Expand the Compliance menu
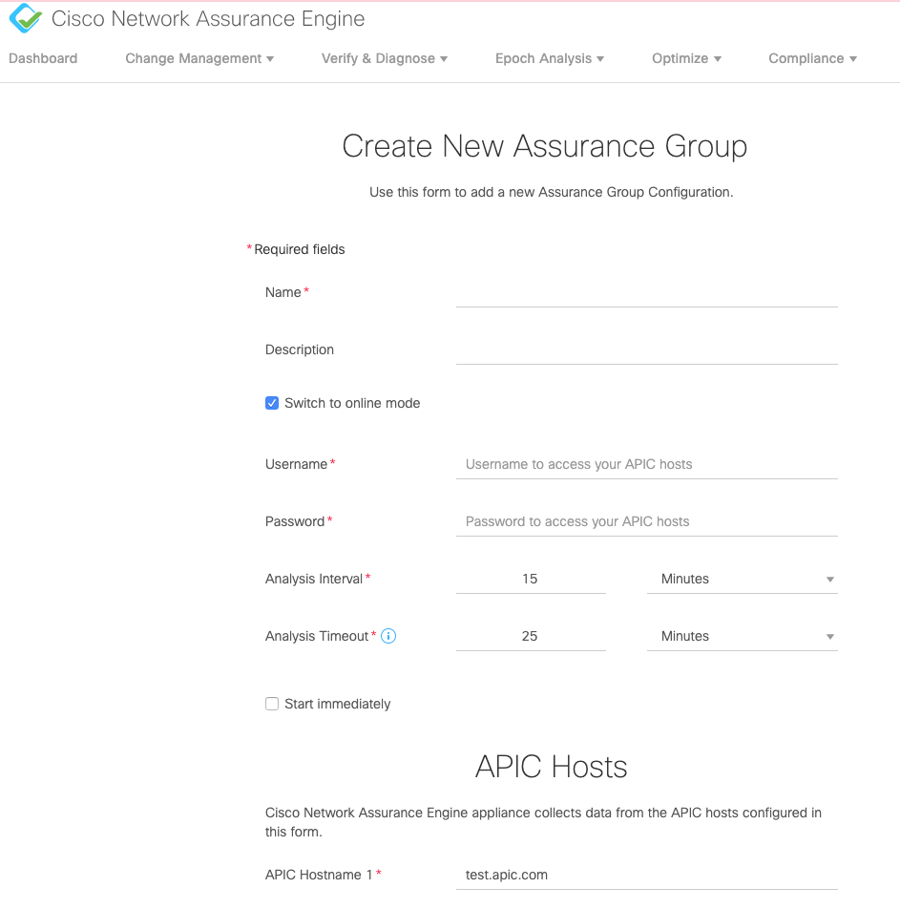900x909 pixels. [x=812, y=58]
